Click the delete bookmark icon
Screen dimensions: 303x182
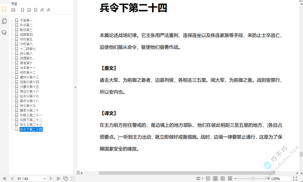click(23, 10)
